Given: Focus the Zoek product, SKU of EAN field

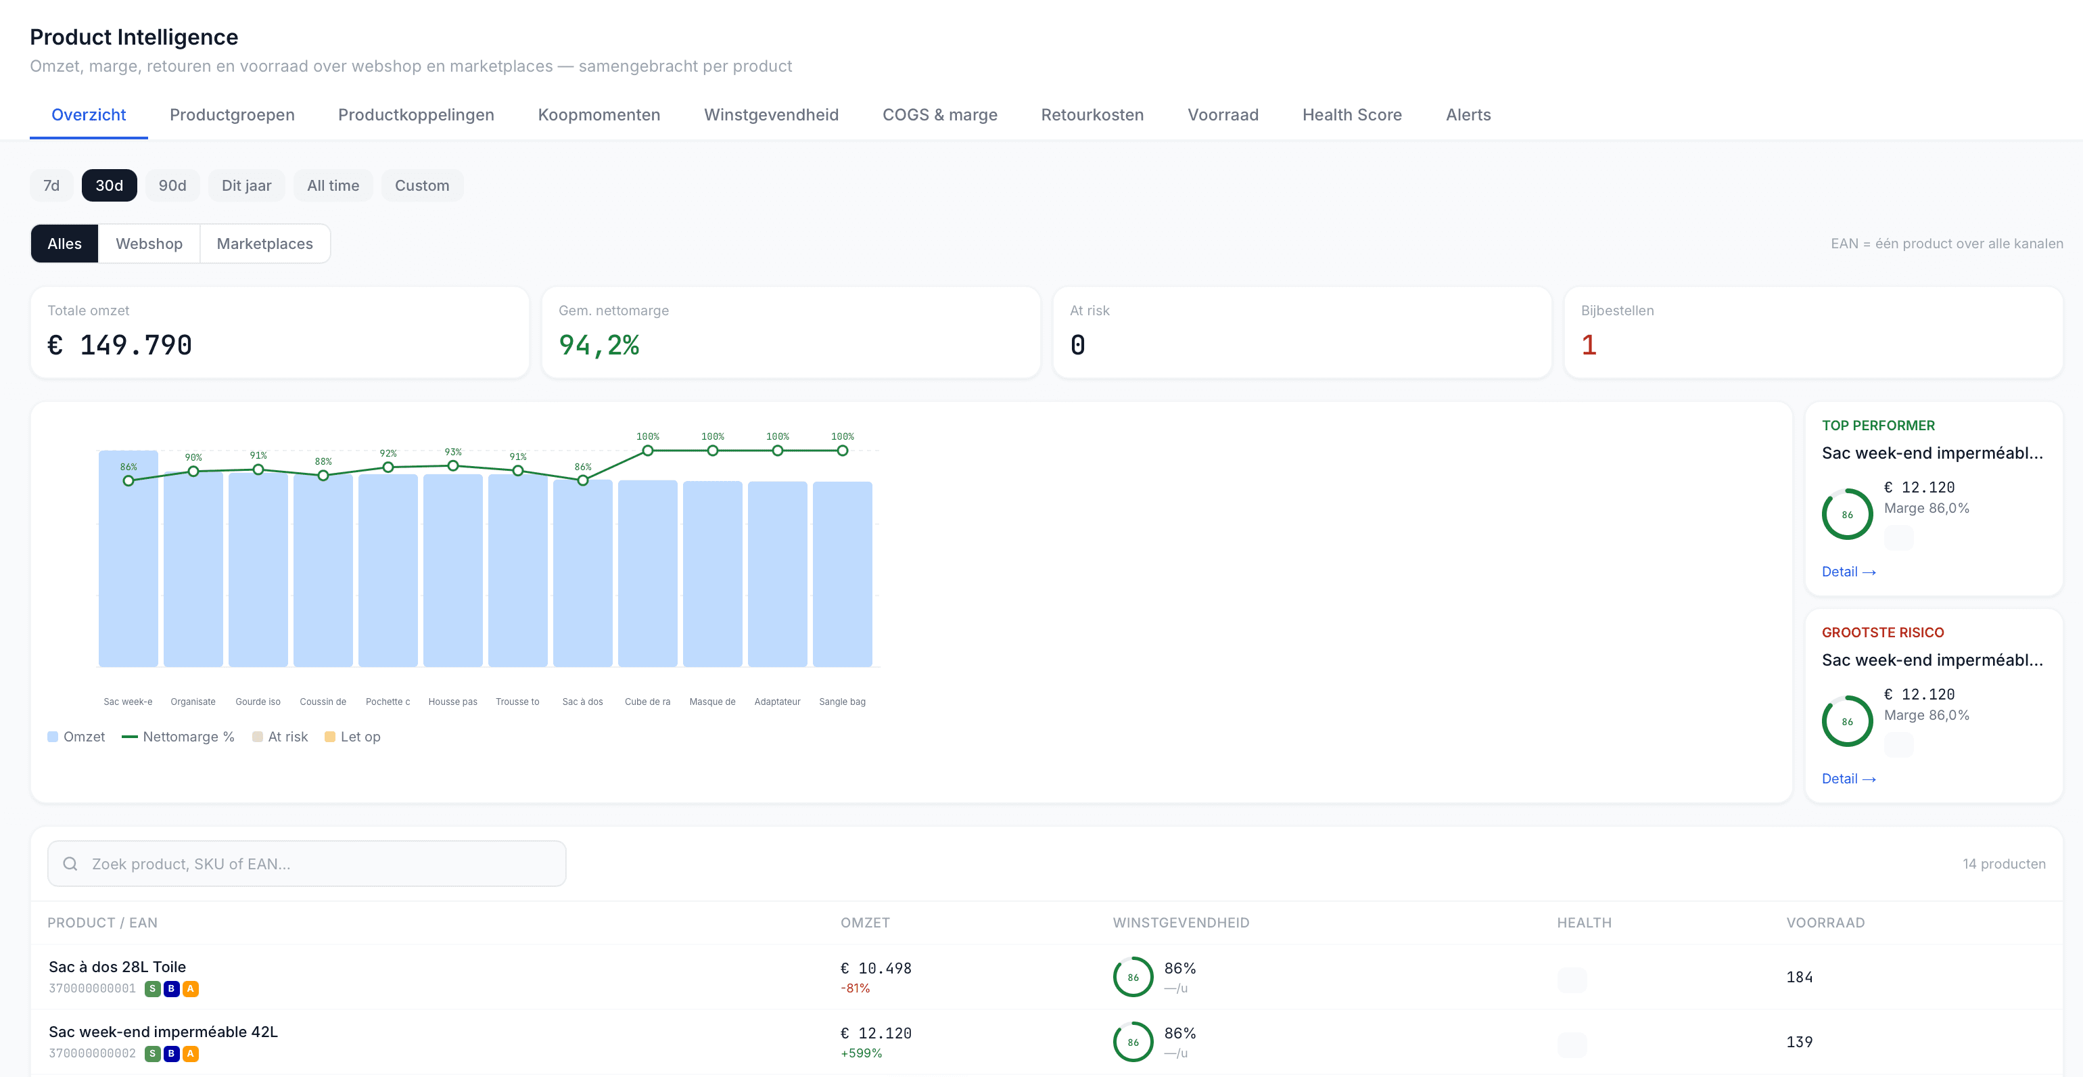Looking at the screenshot, I should click(x=306, y=863).
